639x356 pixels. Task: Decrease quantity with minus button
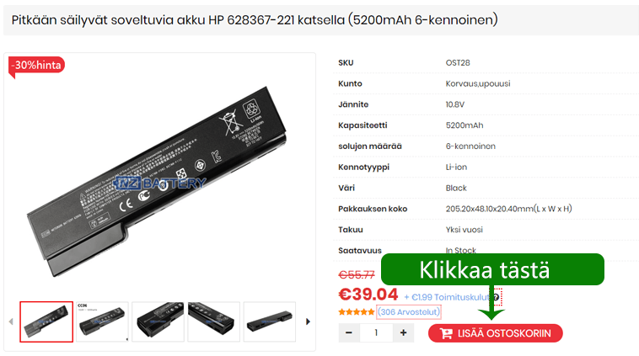(x=348, y=332)
